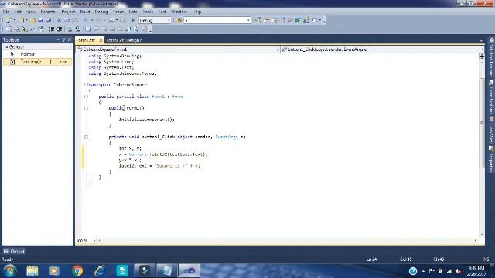Click the Solution Explorer toolbar icon

(258, 20)
